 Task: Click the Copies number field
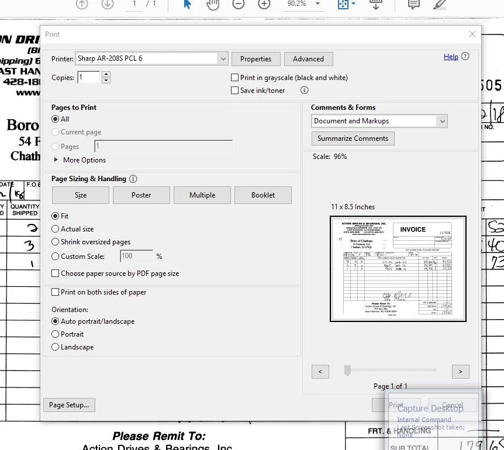pos(89,77)
